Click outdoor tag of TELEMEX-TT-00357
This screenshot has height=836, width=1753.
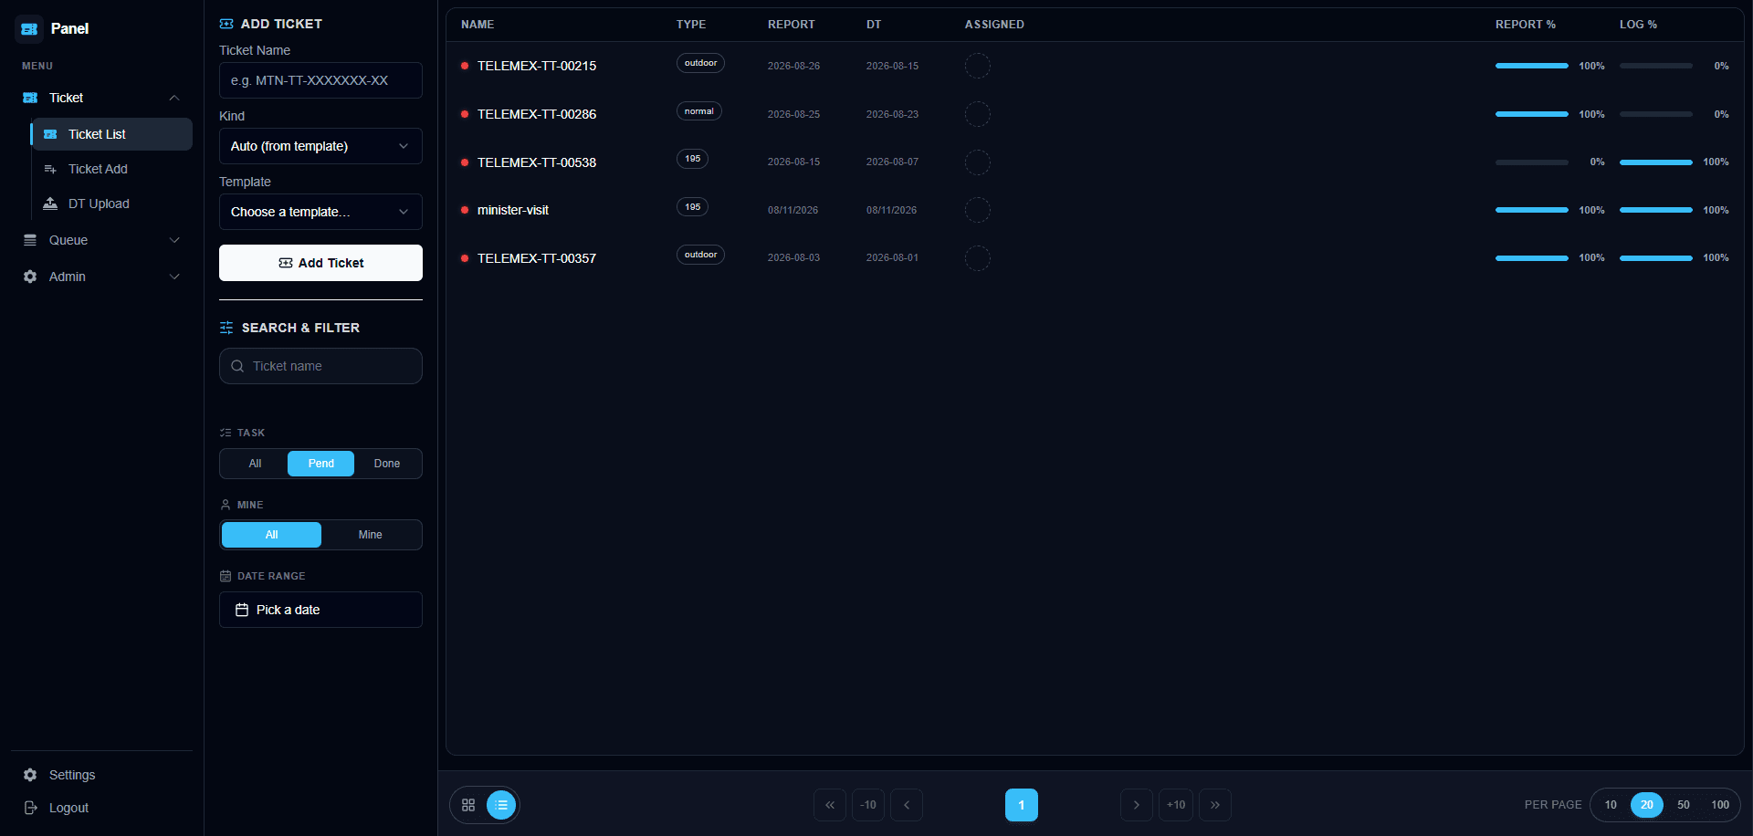700,255
